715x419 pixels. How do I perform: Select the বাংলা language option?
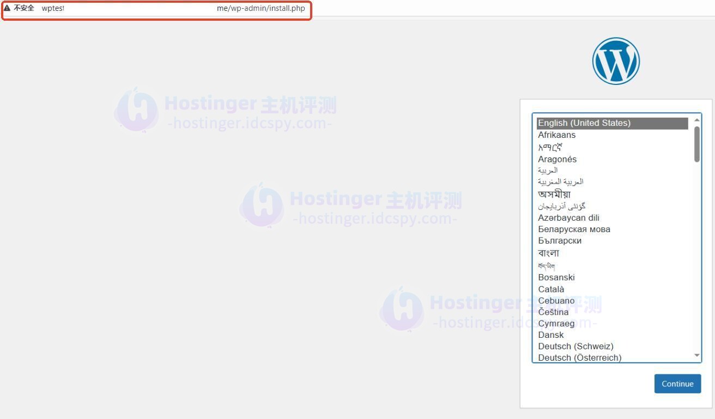point(549,253)
